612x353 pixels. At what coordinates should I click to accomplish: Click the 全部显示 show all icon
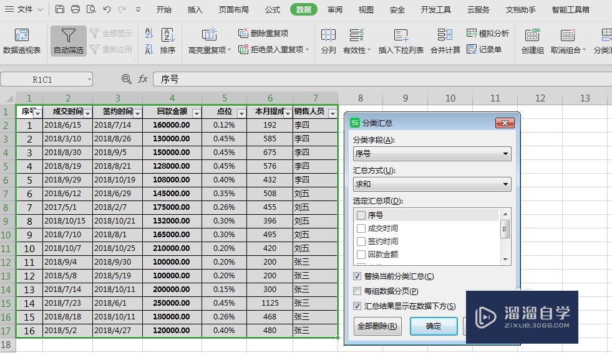[111, 33]
